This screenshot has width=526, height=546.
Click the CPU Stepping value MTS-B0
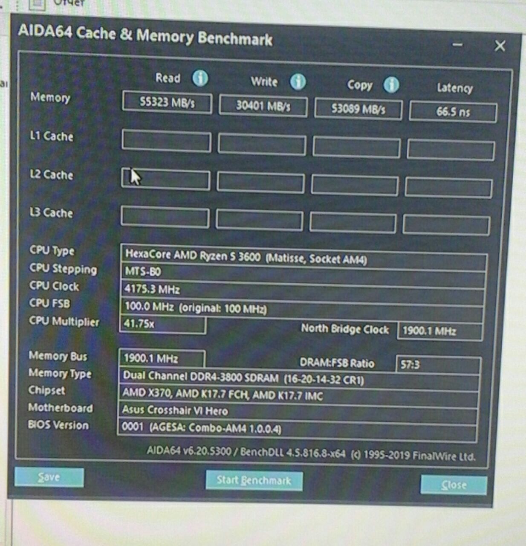point(303,276)
